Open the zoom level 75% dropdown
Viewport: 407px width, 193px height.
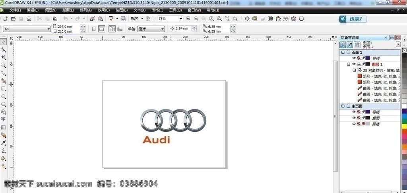coord(181,19)
